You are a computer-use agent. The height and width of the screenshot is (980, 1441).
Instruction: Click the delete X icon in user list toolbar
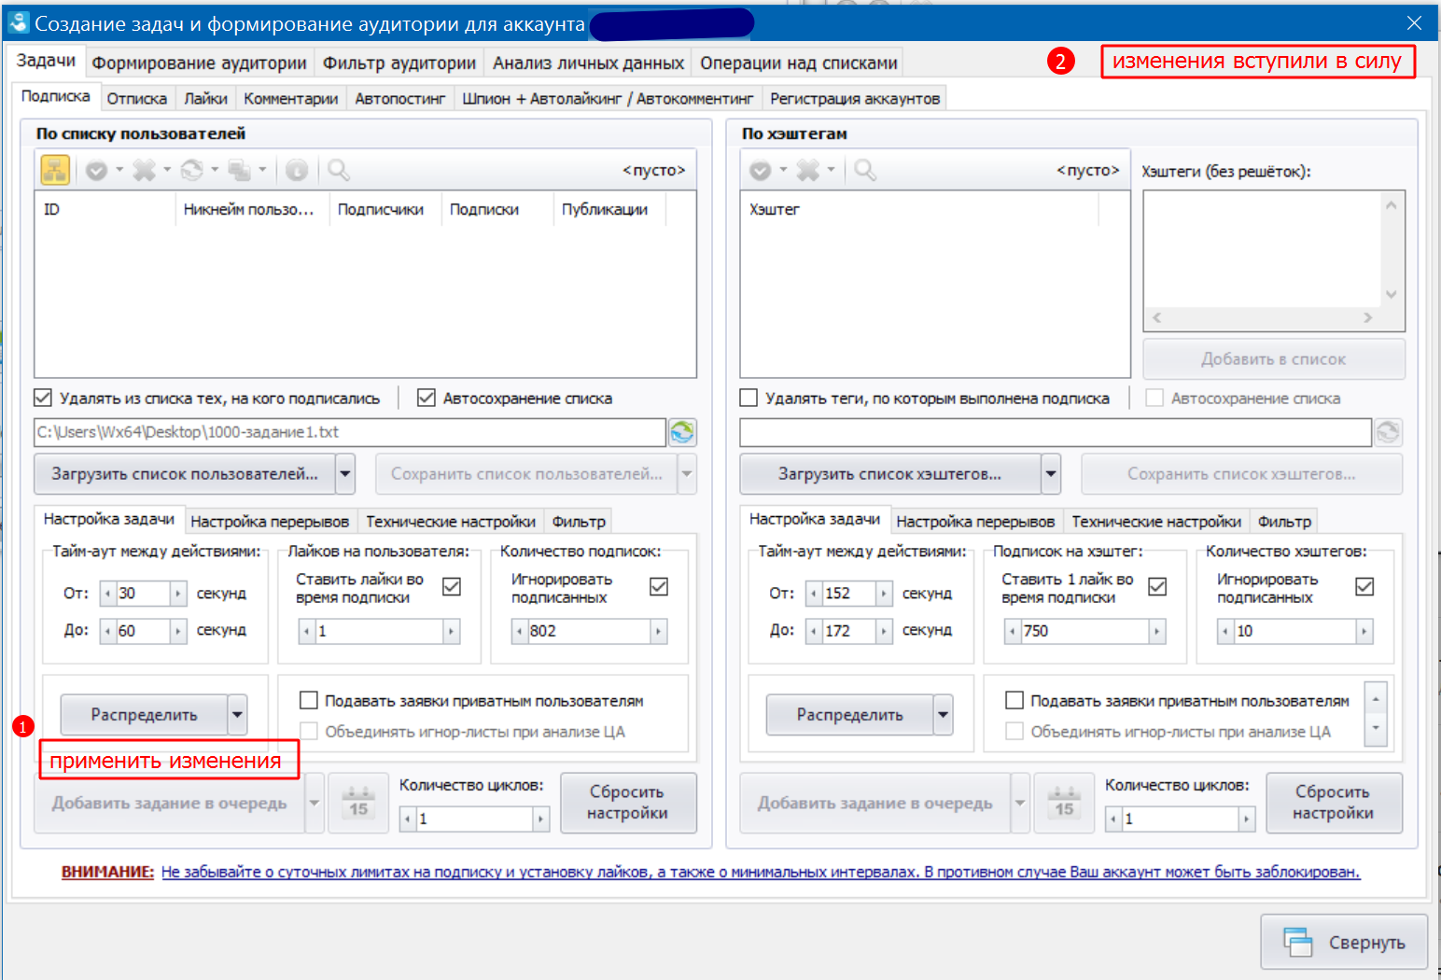coord(144,170)
